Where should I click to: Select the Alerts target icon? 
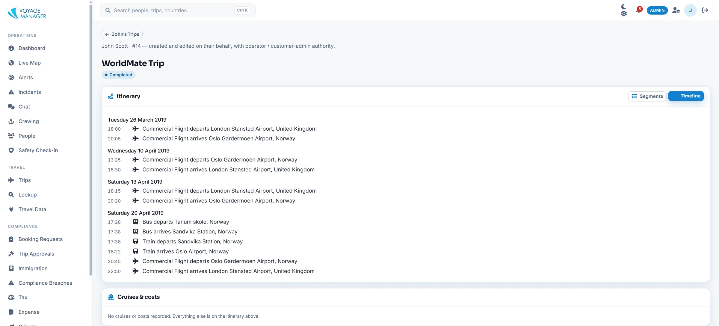pyautogui.click(x=11, y=78)
